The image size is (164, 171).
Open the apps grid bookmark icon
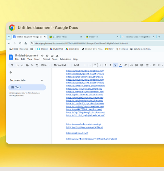(32, 49)
